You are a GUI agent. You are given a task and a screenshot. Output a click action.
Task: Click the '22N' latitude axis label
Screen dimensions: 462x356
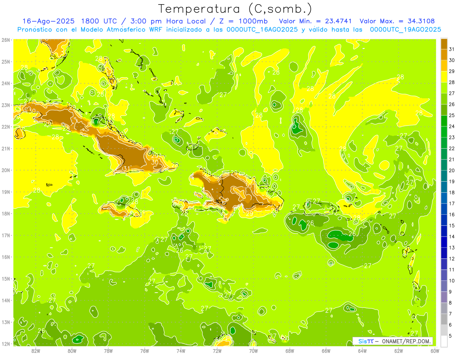click(x=6, y=126)
